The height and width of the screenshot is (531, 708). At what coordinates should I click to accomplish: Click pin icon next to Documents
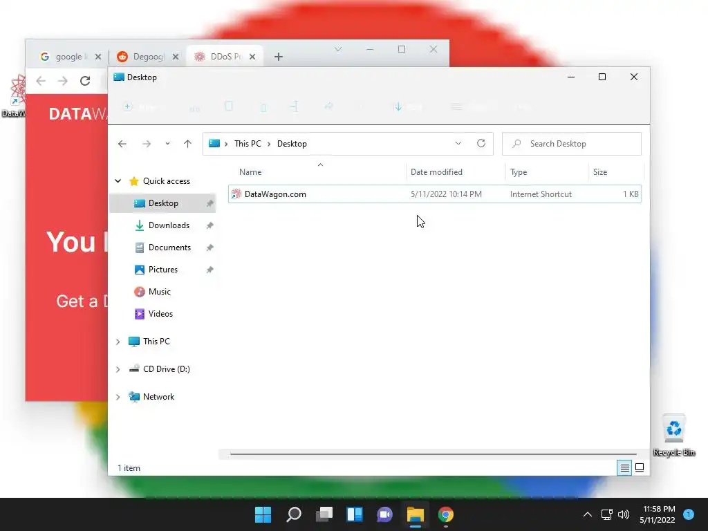click(x=209, y=248)
